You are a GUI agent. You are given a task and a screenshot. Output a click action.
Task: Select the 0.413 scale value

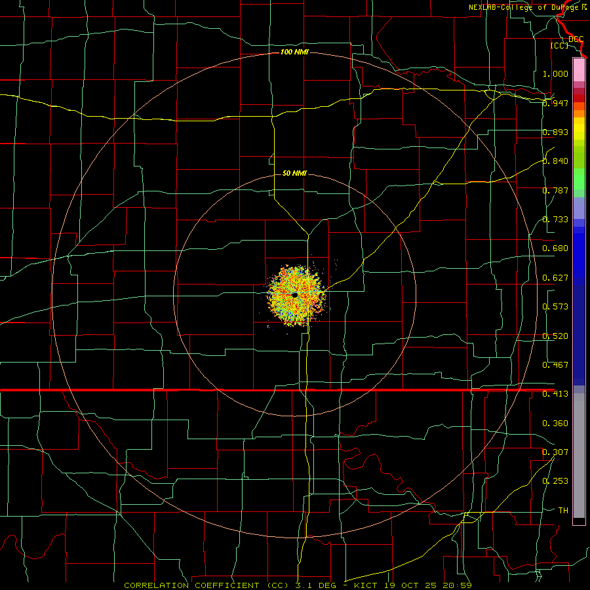coord(555,394)
